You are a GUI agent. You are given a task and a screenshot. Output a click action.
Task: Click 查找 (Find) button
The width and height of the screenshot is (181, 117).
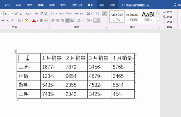[x=168, y=12]
